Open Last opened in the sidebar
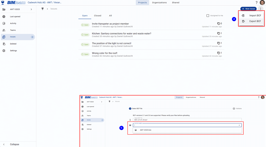Image resolution: width=266 pixels, height=147 pixels. (x=15, y=17)
